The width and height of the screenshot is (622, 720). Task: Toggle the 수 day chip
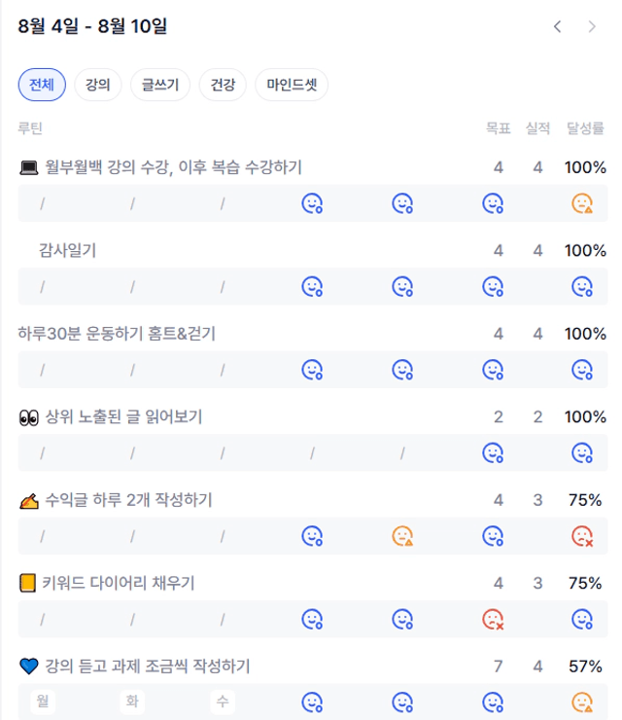pos(223,701)
